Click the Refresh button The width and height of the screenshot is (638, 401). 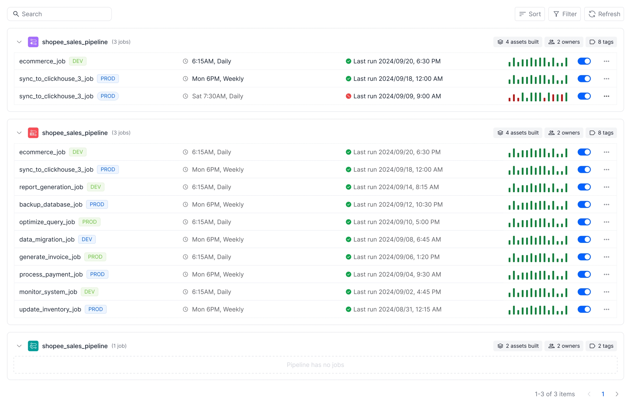pos(604,14)
